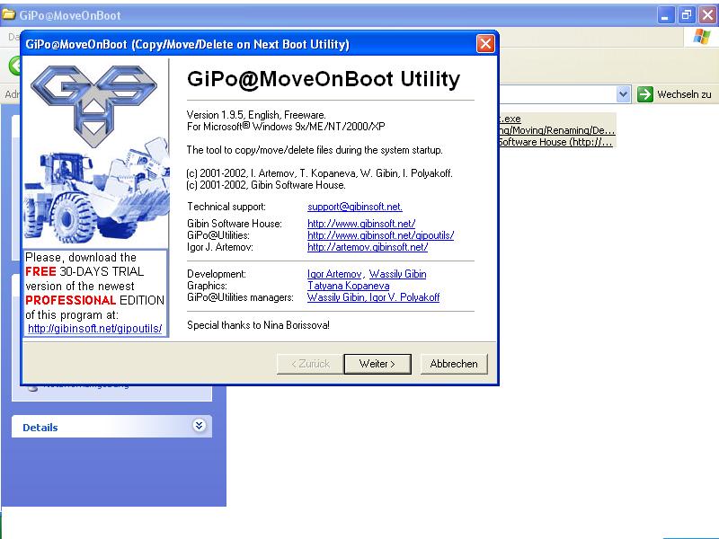The image size is (719, 539).
Task: Click the Weiter button to continue
Action: point(377,364)
